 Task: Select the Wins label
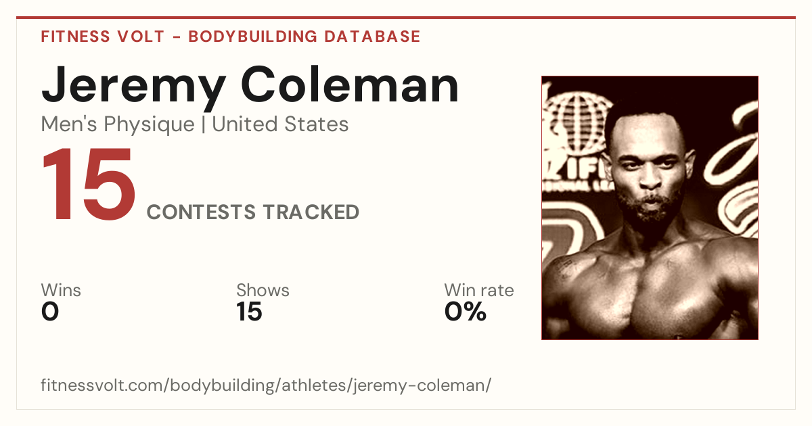coord(61,291)
